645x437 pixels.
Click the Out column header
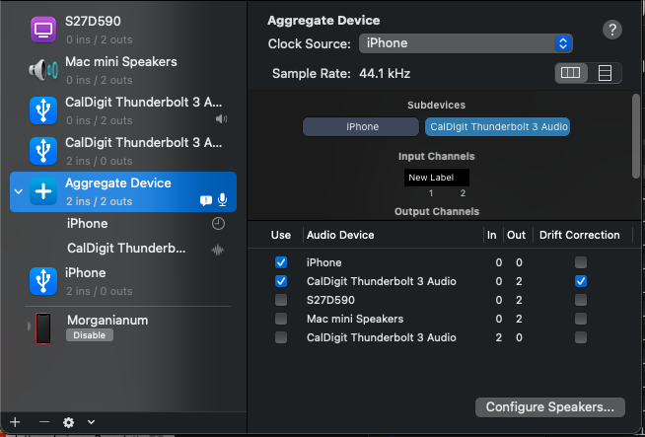(x=516, y=235)
